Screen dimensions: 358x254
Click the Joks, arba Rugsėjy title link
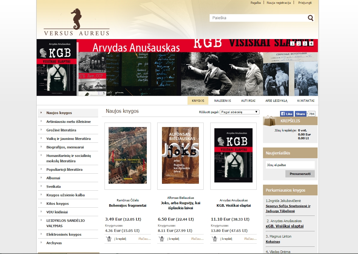[x=181, y=205]
